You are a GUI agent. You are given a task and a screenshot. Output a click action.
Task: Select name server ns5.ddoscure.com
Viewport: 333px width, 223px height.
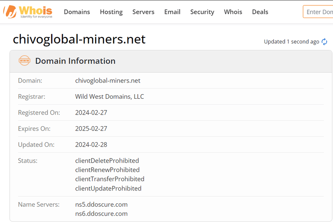click(x=101, y=205)
